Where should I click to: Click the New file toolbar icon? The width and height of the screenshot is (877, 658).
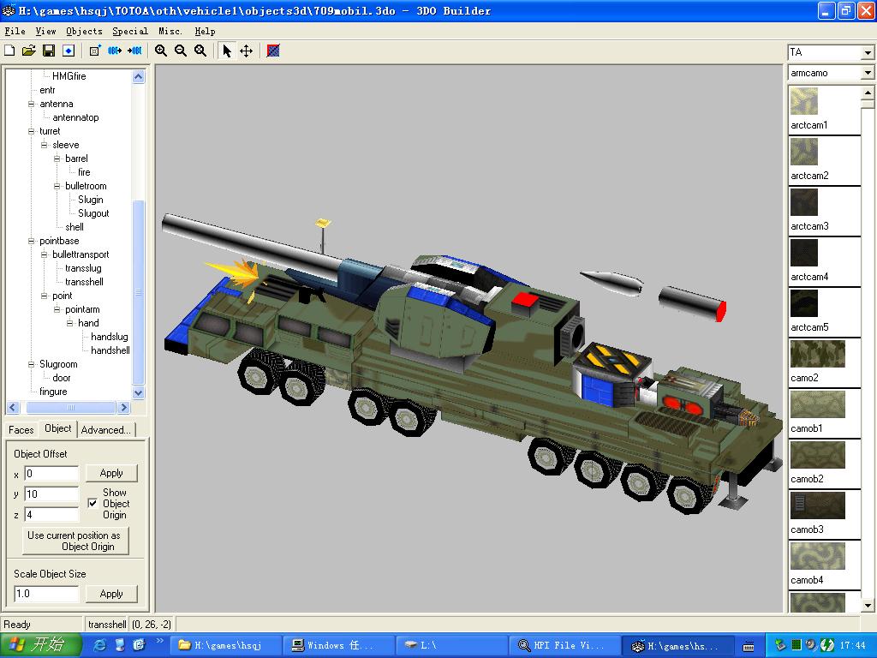pyautogui.click(x=9, y=51)
